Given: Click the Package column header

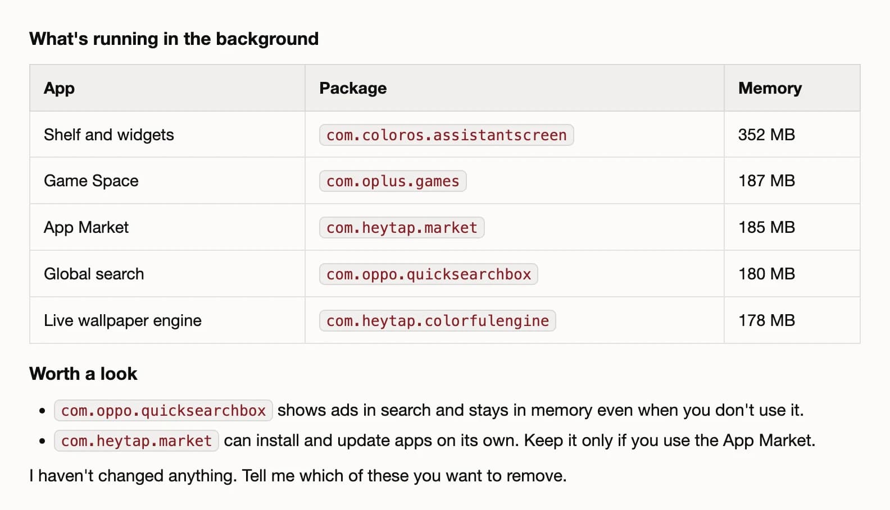Looking at the screenshot, I should [x=515, y=88].
